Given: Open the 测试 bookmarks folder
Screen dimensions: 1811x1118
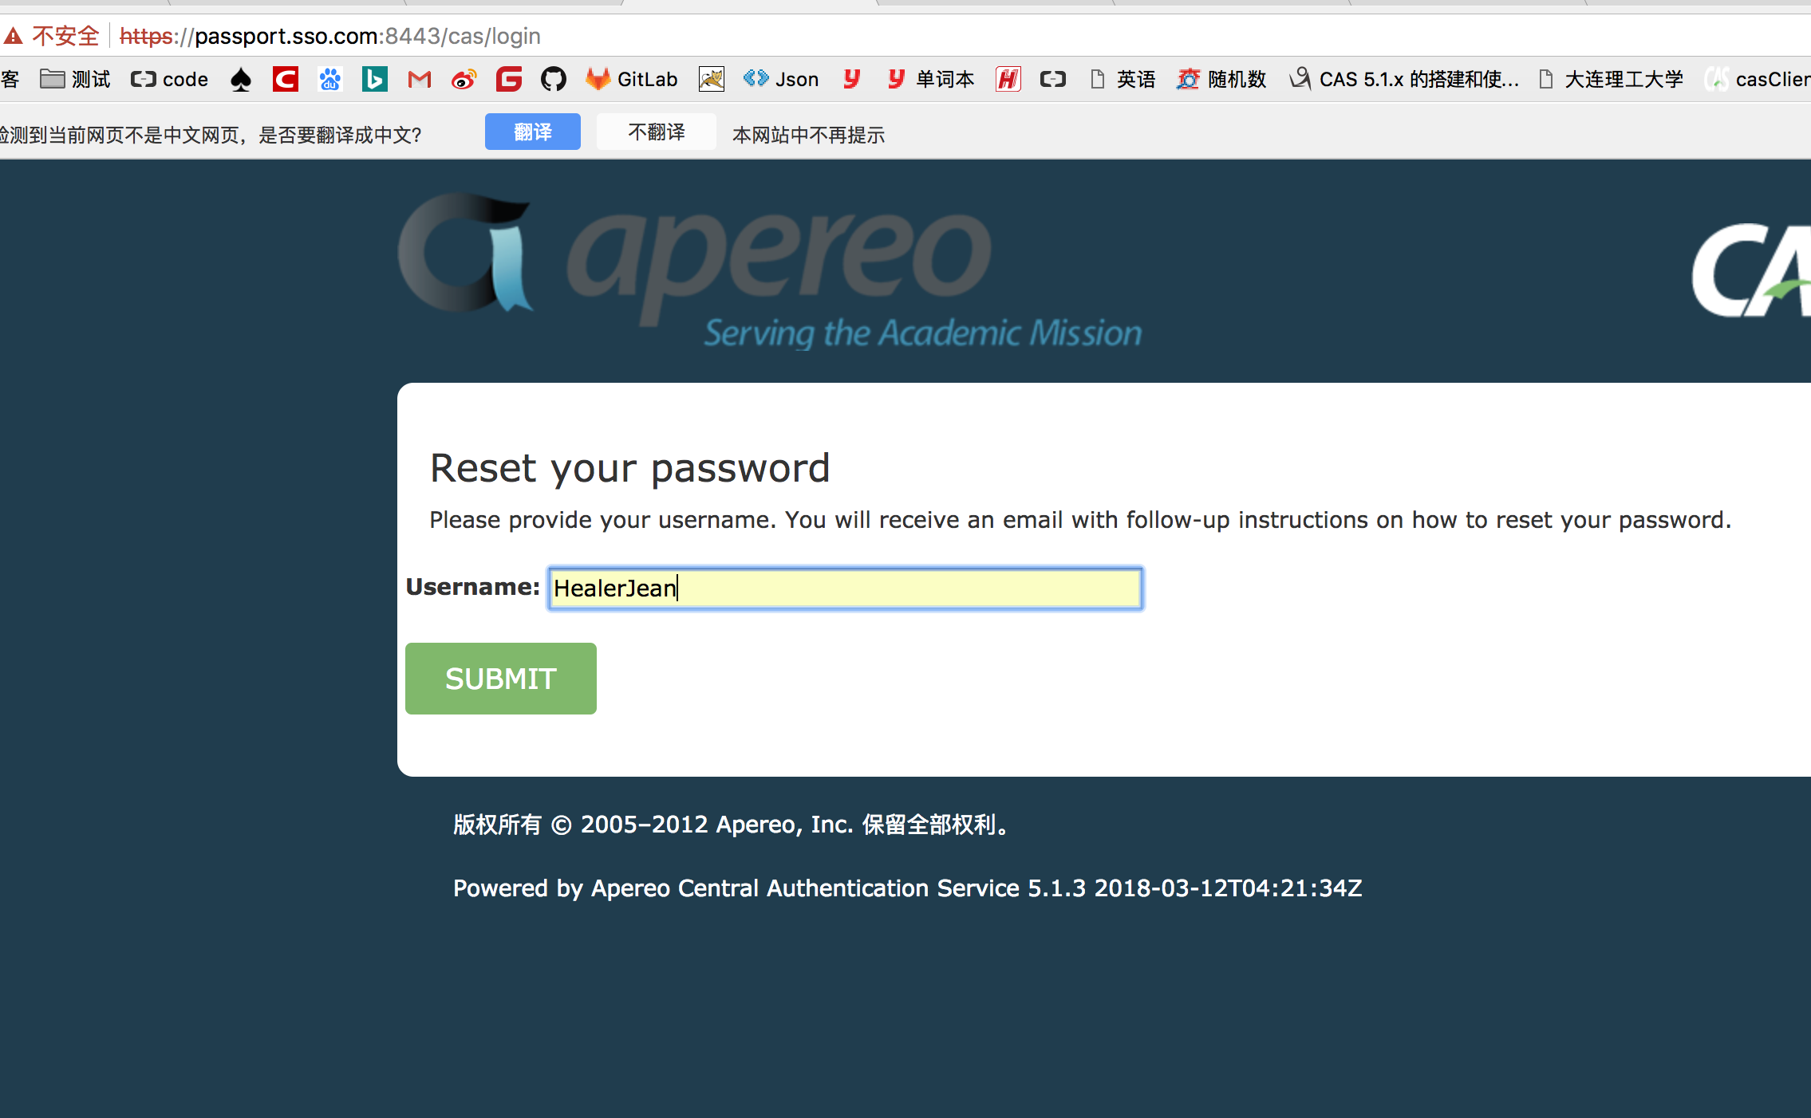Looking at the screenshot, I should click(x=75, y=79).
